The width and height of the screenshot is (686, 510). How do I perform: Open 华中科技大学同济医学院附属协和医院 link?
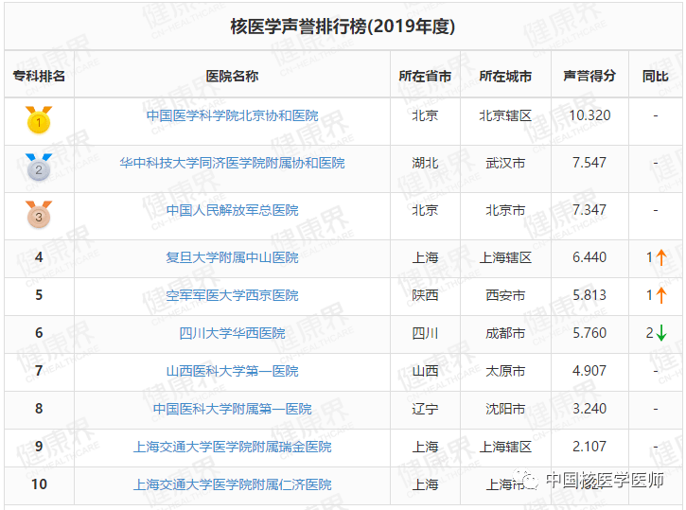[x=233, y=163]
